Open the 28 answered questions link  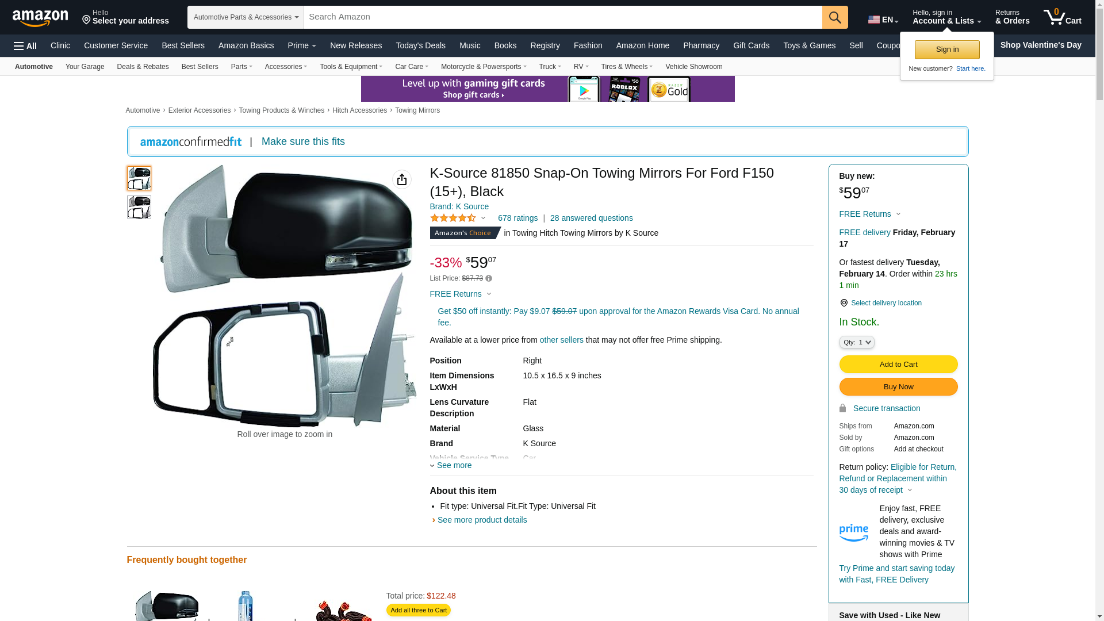coord(591,218)
